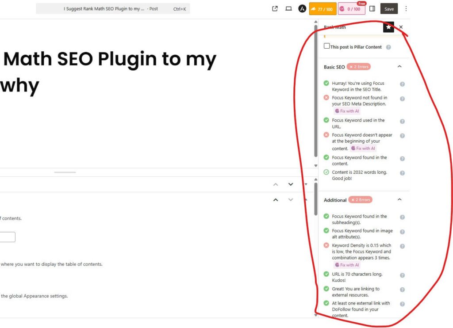Open help for Content is 2032 words long
Viewport: 453px width, 328px height.
[402, 173]
